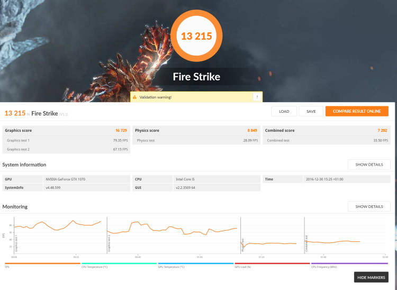The width and height of the screenshot is (397, 290).
Task: Click the Time value 2016-12-30 15:25
Action: tap(324, 179)
